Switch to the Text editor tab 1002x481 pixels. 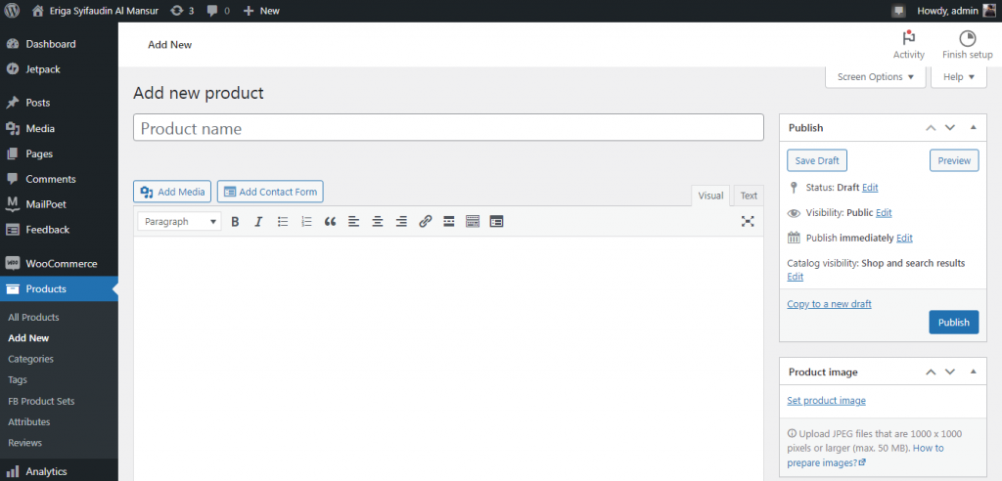coord(748,196)
